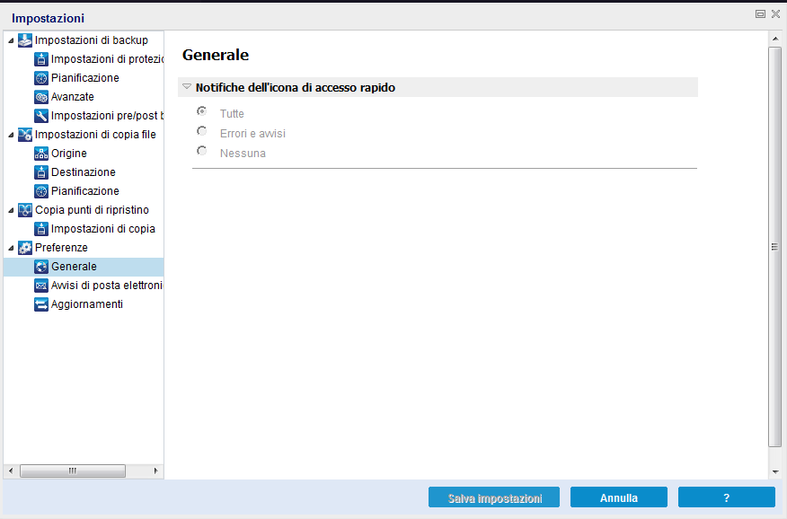Collapse the Impostazioni di backup tree node
The image size is (787, 519).
point(11,40)
